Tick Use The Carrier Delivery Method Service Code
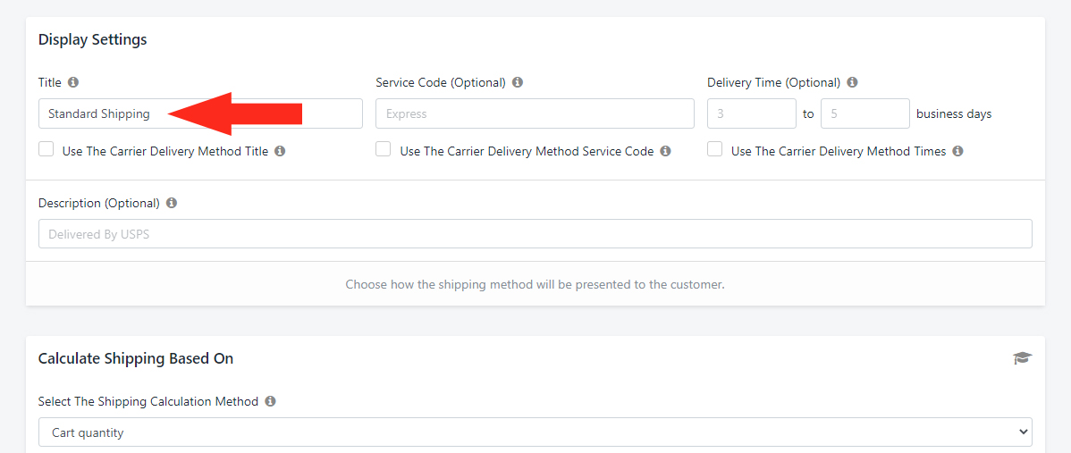1071x453 pixels. coord(384,149)
